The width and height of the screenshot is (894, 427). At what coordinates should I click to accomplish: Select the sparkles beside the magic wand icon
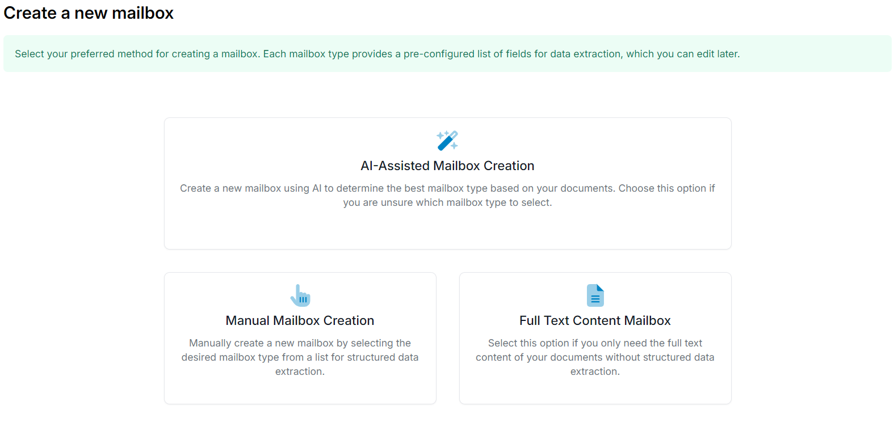click(x=442, y=136)
